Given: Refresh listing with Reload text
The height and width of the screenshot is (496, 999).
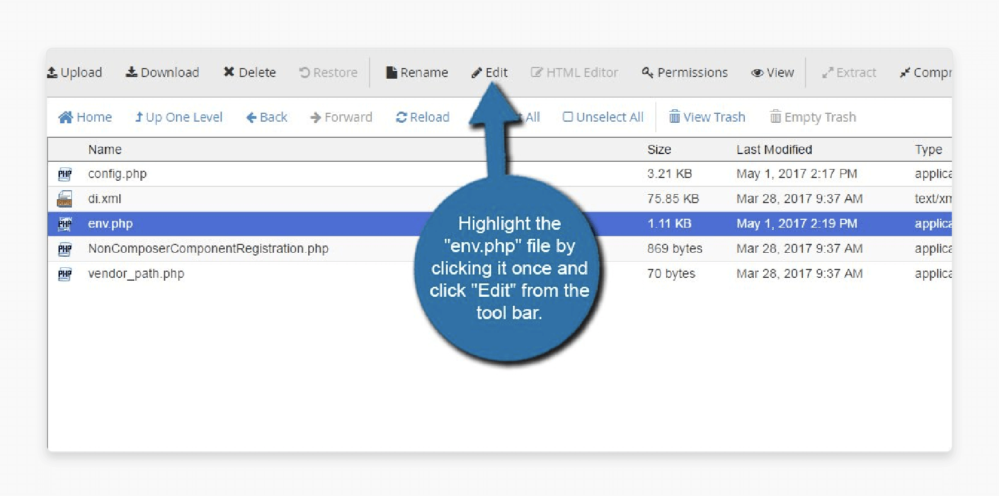Looking at the screenshot, I should 429,117.
